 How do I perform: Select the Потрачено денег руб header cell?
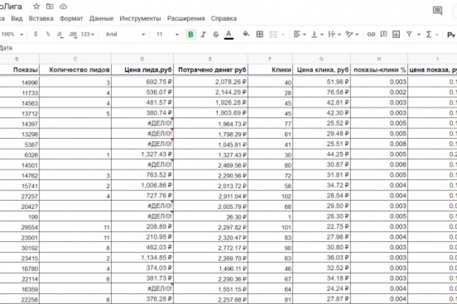click(x=211, y=70)
